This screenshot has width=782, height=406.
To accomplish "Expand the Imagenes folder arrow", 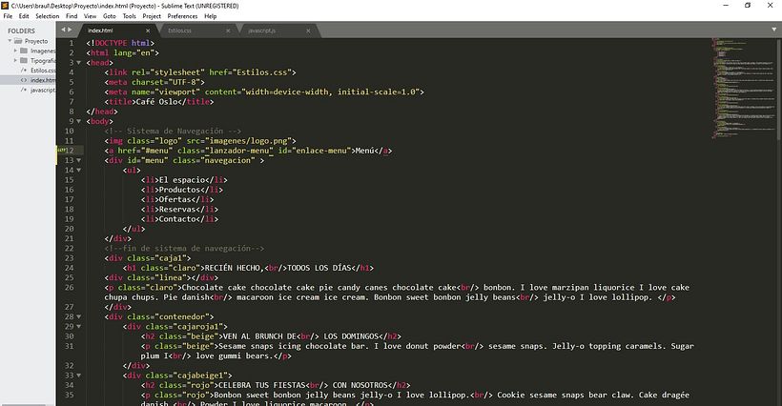I will 15,51.
